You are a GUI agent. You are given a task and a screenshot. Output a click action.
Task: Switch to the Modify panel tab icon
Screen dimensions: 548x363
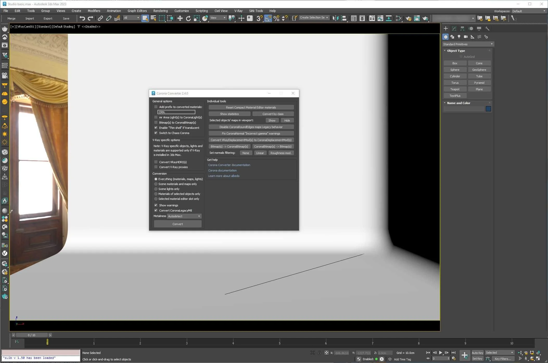pos(454,29)
